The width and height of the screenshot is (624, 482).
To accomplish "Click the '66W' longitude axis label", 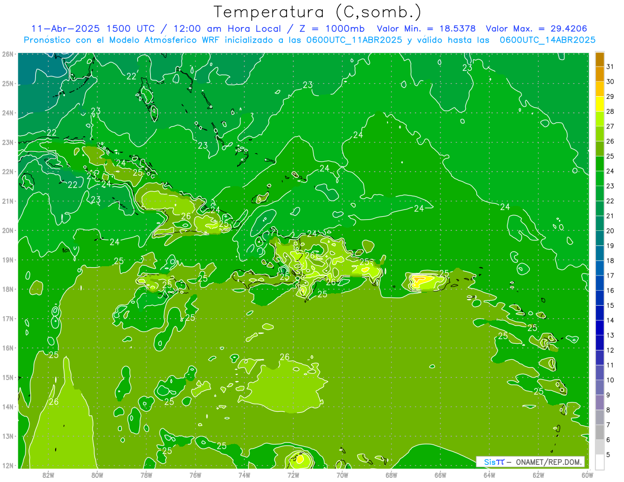I will [x=440, y=475].
